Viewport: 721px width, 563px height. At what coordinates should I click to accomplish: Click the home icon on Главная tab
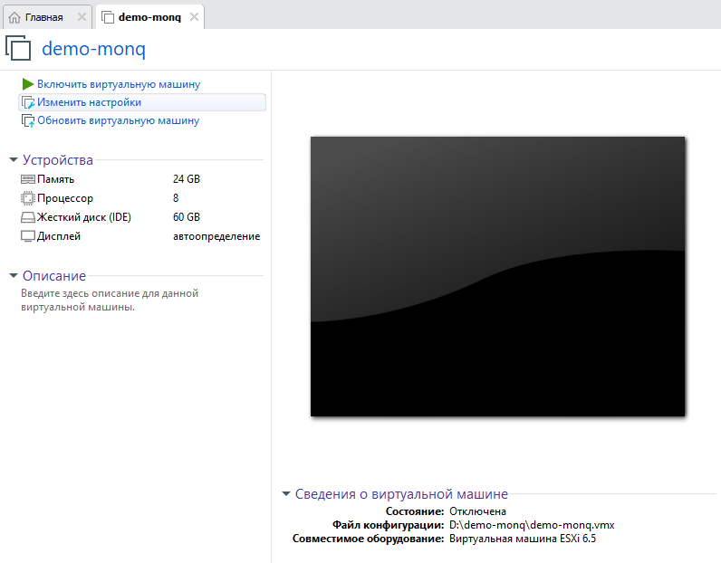14,17
